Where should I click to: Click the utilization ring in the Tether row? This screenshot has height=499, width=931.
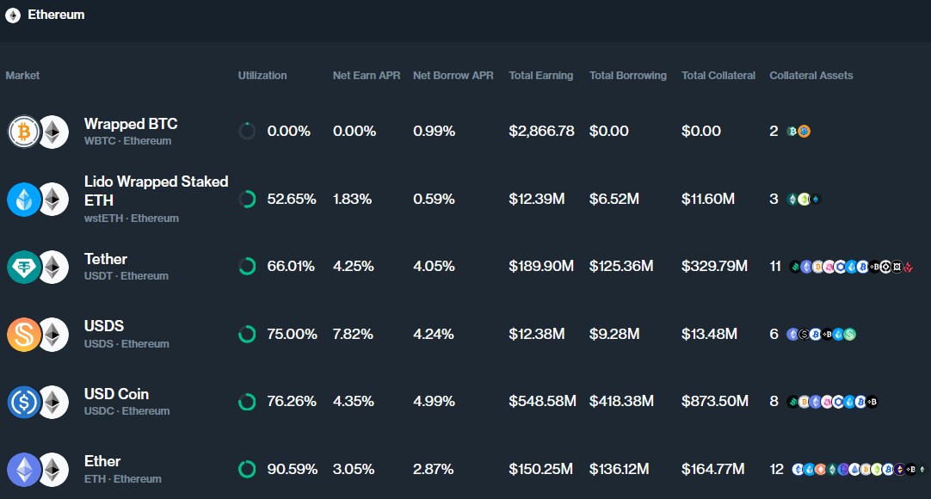point(247,267)
